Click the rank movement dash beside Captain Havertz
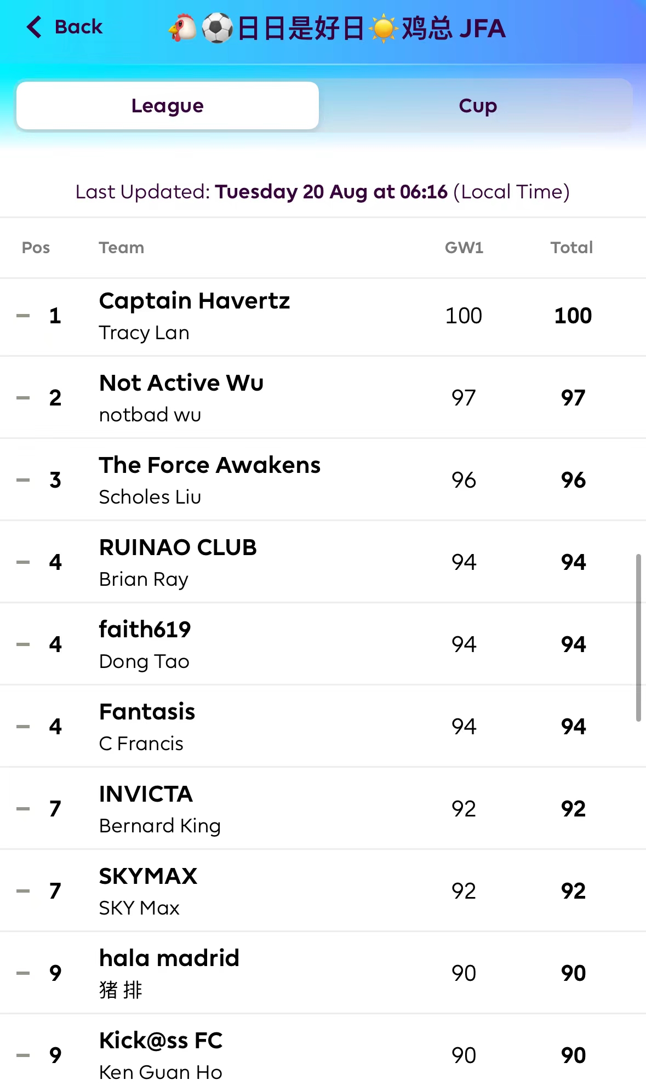The height and width of the screenshot is (1091, 646). [23, 316]
